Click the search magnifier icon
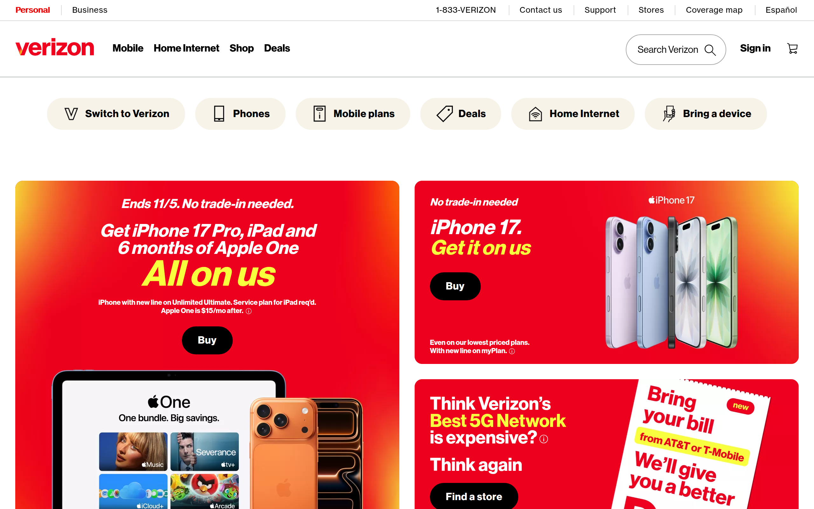 (x=710, y=50)
